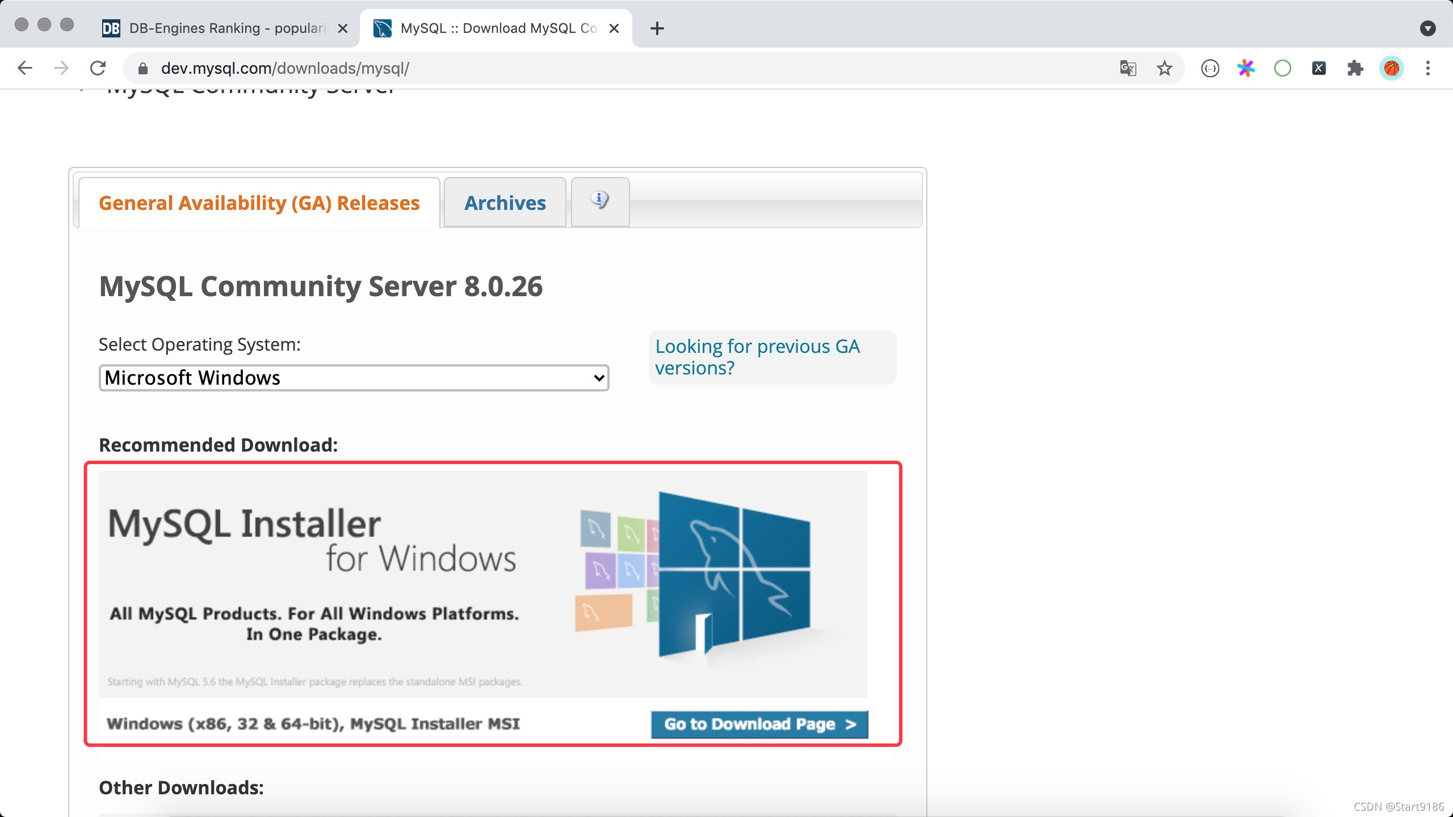This screenshot has height=817, width=1453.
Task: Go back to the previous page
Action: pyautogui.click(x=25, y=68)
